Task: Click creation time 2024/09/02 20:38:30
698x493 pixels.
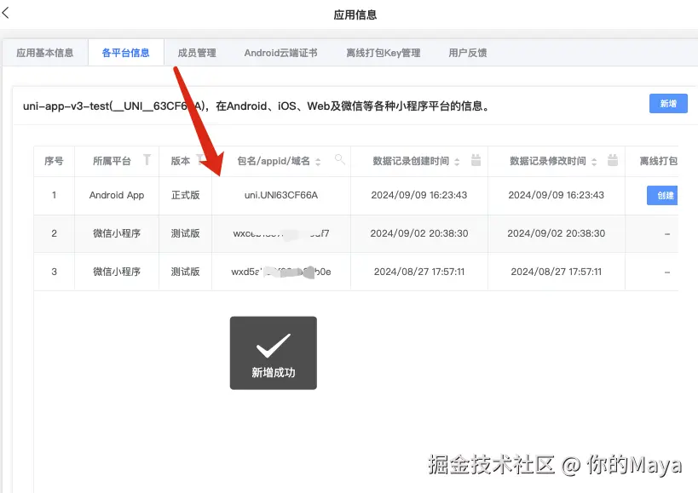Action: pyautogui.click(x=419, y=233)
